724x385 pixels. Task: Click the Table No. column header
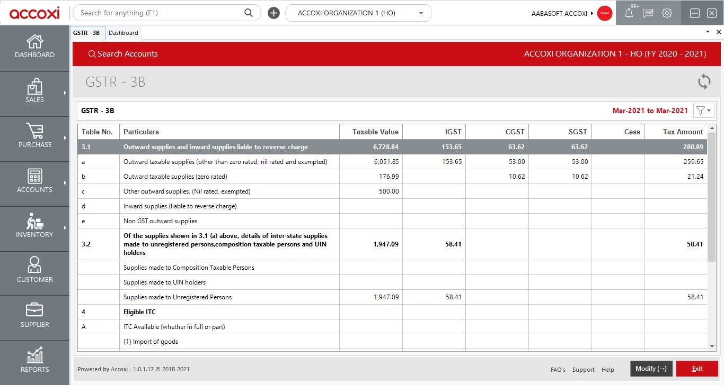(x=99, y=132)
